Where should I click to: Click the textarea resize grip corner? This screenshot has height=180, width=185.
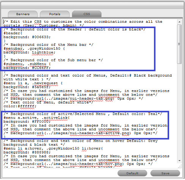180,166
